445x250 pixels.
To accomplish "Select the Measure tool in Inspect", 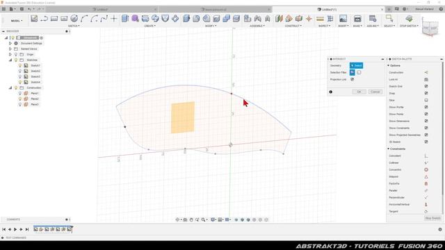I will point(320,19).
